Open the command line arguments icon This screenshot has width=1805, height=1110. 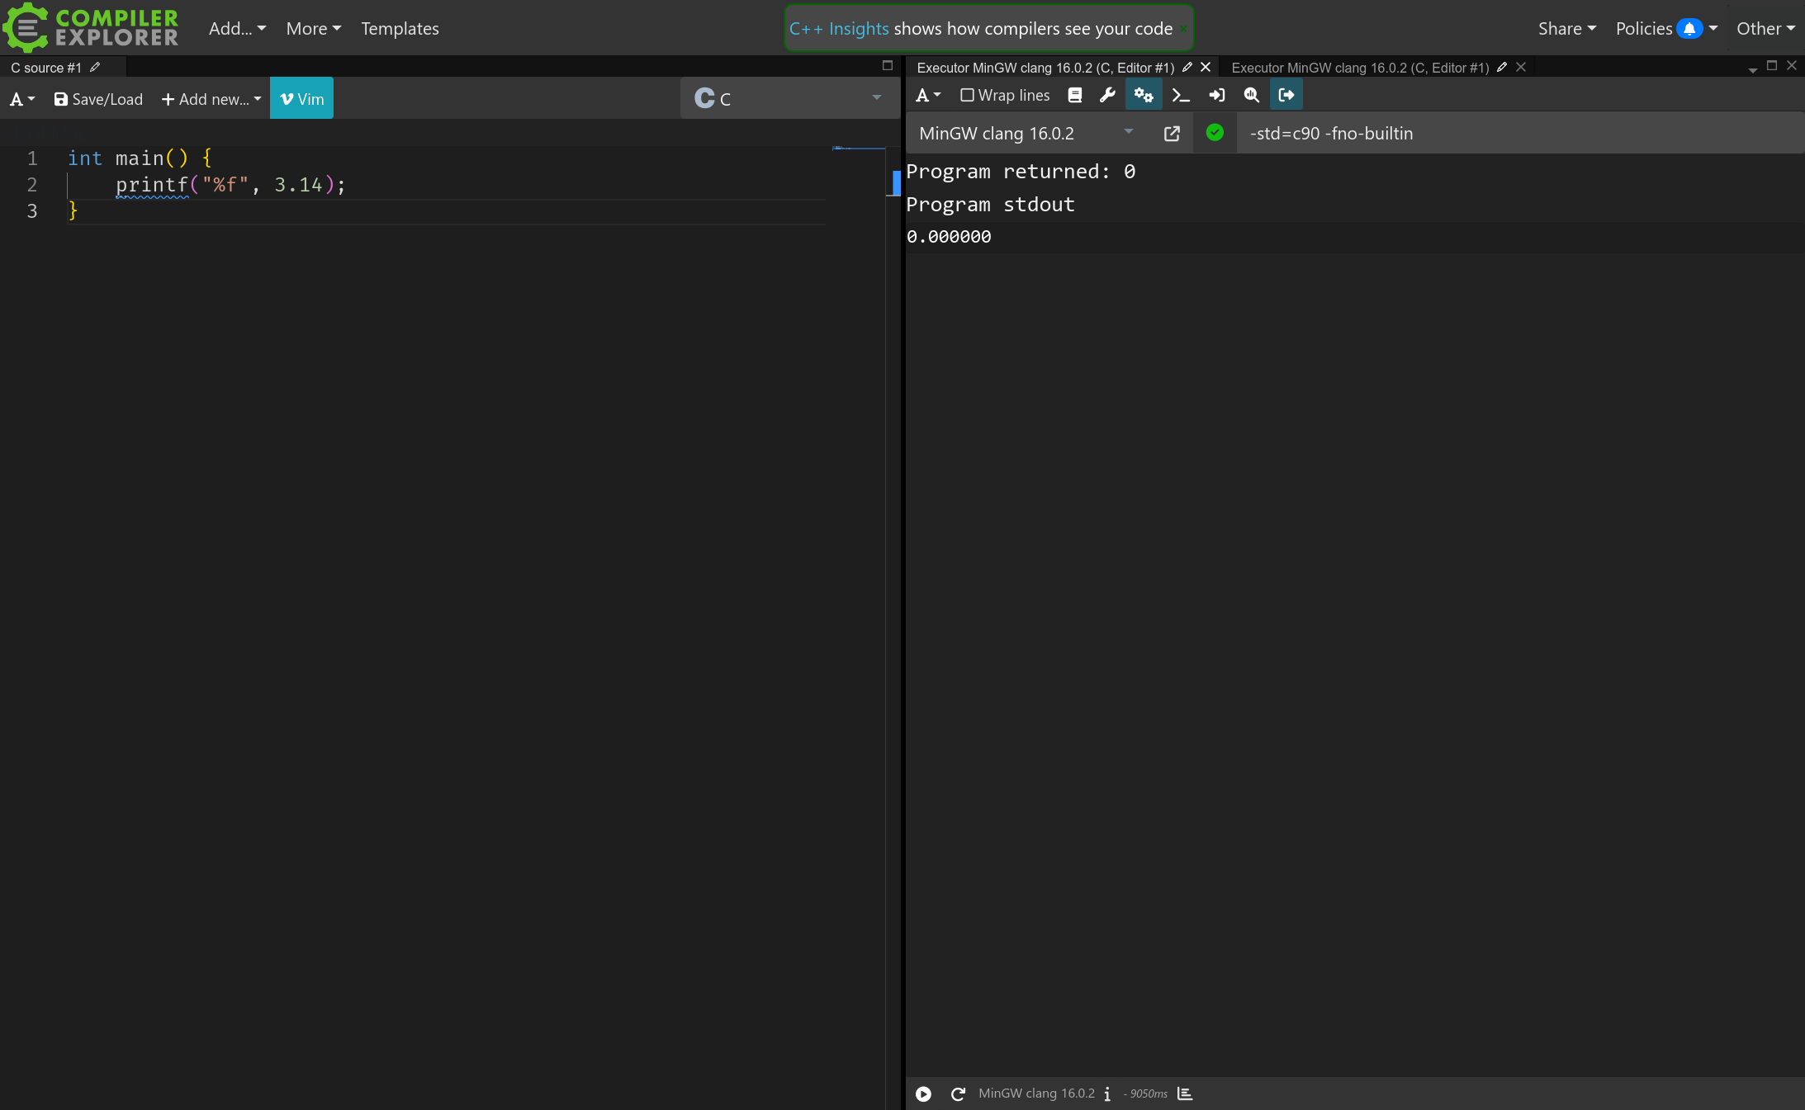[1180, 96]
